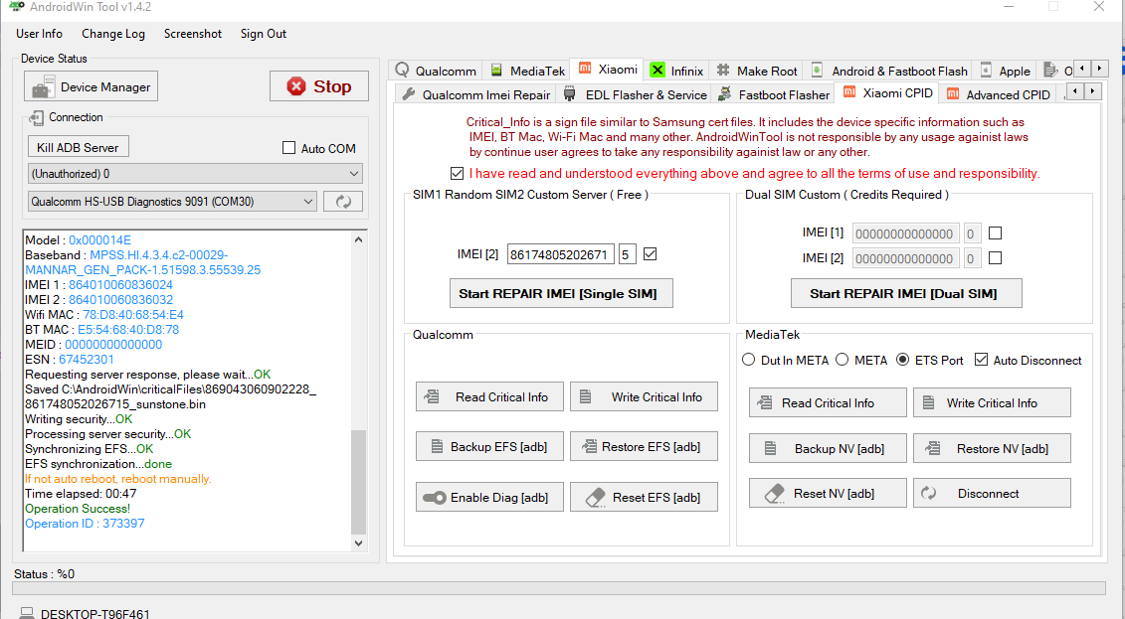
Task: Click the Screenshot menu item
Action: [x=193, y=34]
